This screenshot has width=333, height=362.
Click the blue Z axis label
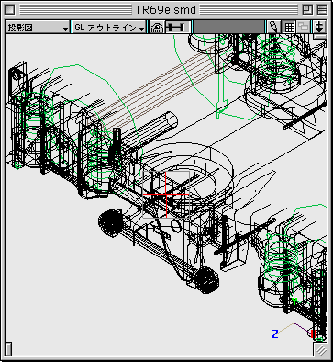point(275,334)
